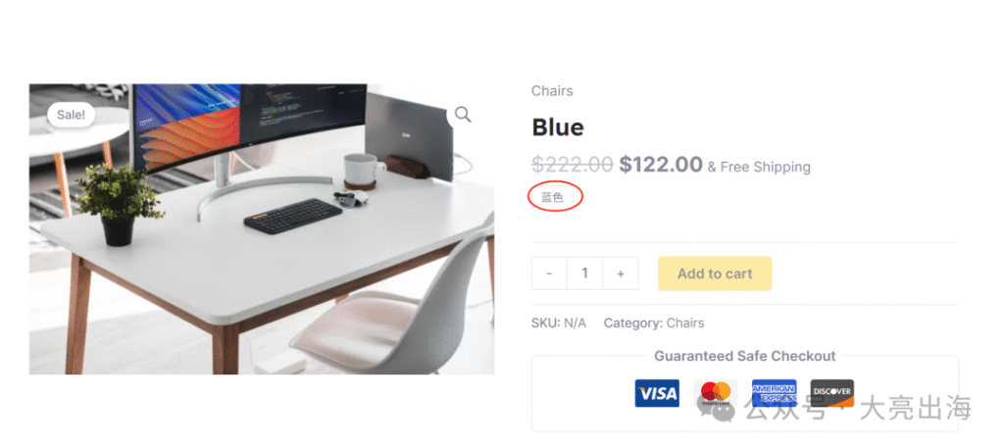Click the American Express card icon
1004x448 pixels.
(x=775, y=393)
